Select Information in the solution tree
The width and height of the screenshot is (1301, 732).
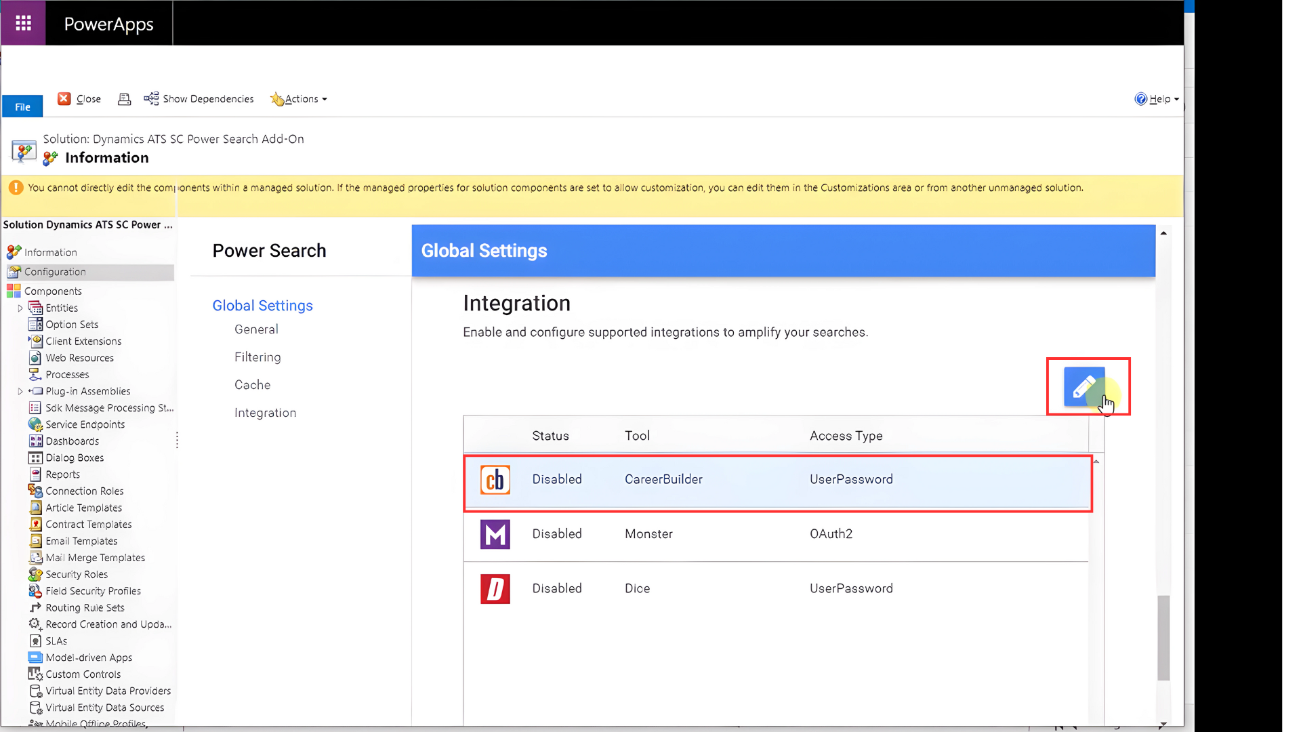[51, 252]
